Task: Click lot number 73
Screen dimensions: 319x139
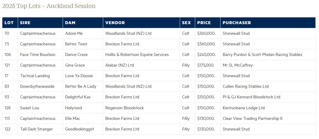Action: (7, 44)
